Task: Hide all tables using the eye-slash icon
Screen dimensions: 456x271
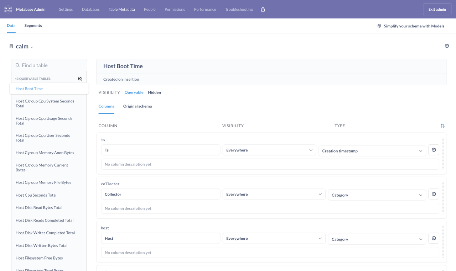Action: coord(80,78)
